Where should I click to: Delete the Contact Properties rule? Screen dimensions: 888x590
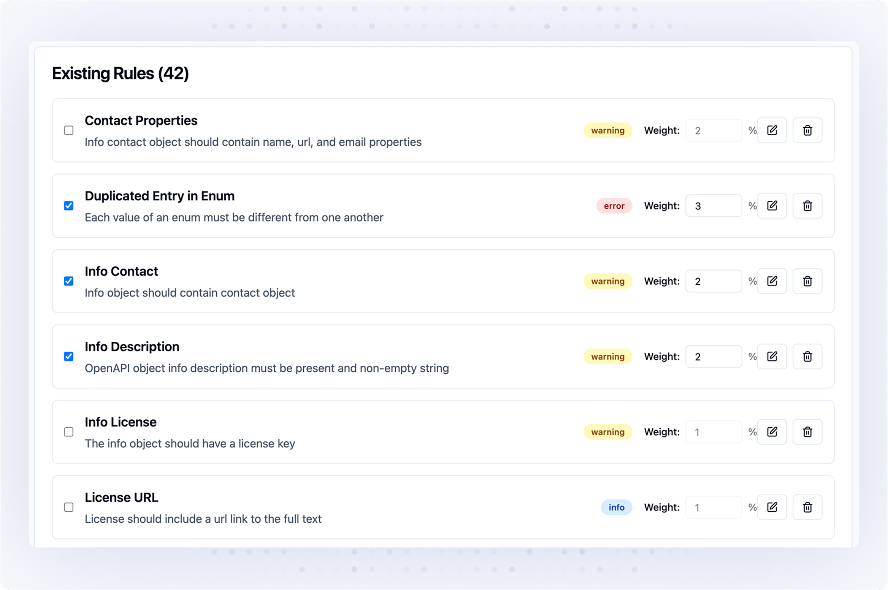point(807,130)
